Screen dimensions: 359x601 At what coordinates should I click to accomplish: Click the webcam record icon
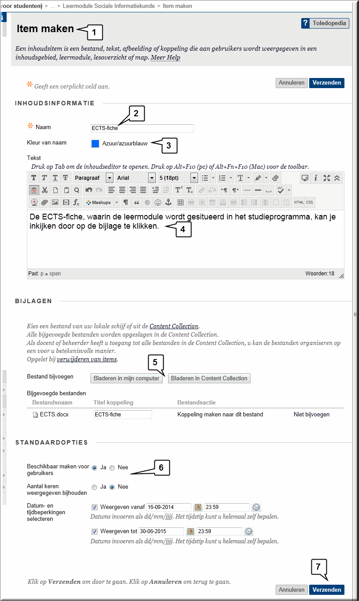pos(34,203)
